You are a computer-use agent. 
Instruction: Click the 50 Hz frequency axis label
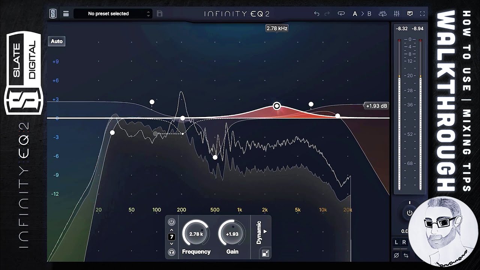(x=131, y=210)
